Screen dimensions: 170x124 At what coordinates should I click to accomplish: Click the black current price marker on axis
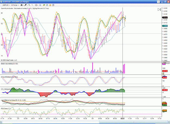[x=165, y=17]
